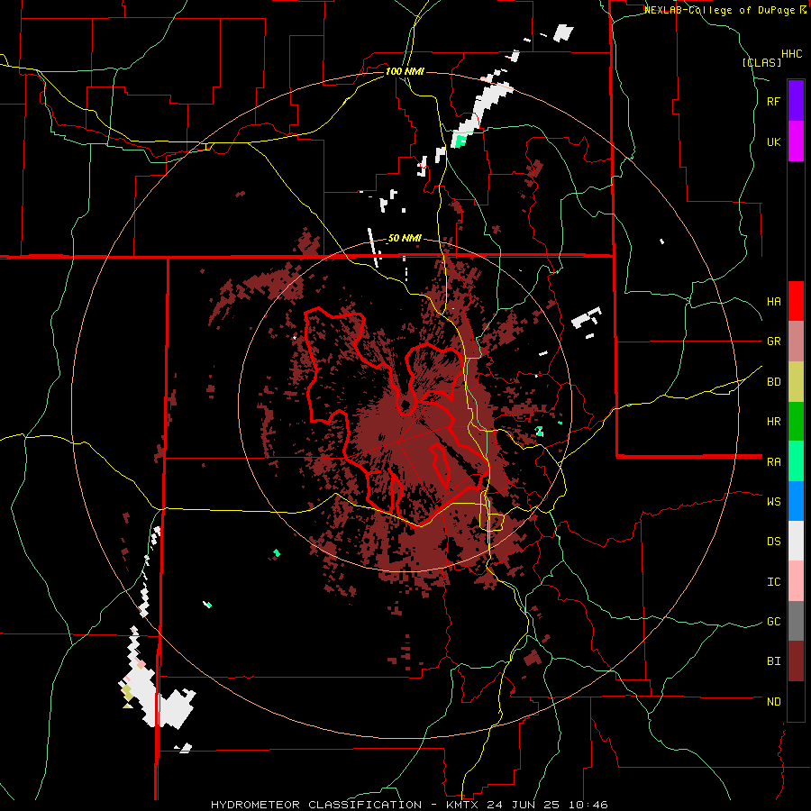
Task: Click the DS white legend color swatch
Action: (x=796, y=541)
